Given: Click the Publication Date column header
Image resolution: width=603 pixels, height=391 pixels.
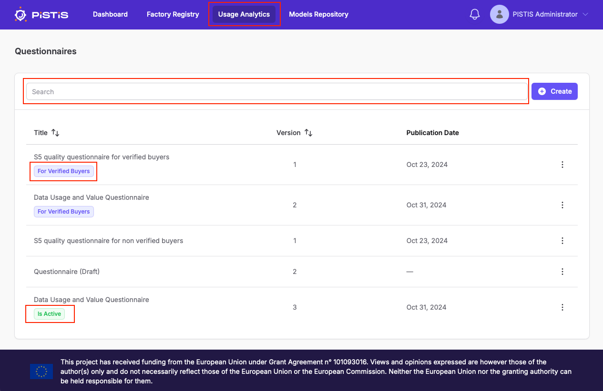Looking at the screenshot, I should point(432,133).
